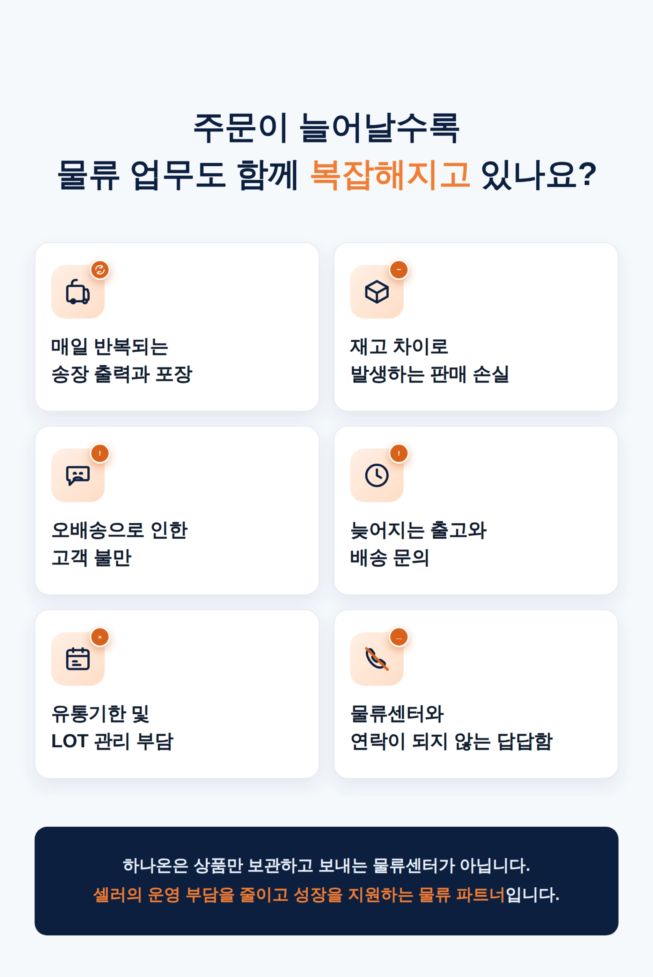653x977 pixels.
Task: Click the 3D box inventory icon
Action: tap(377, 292)
